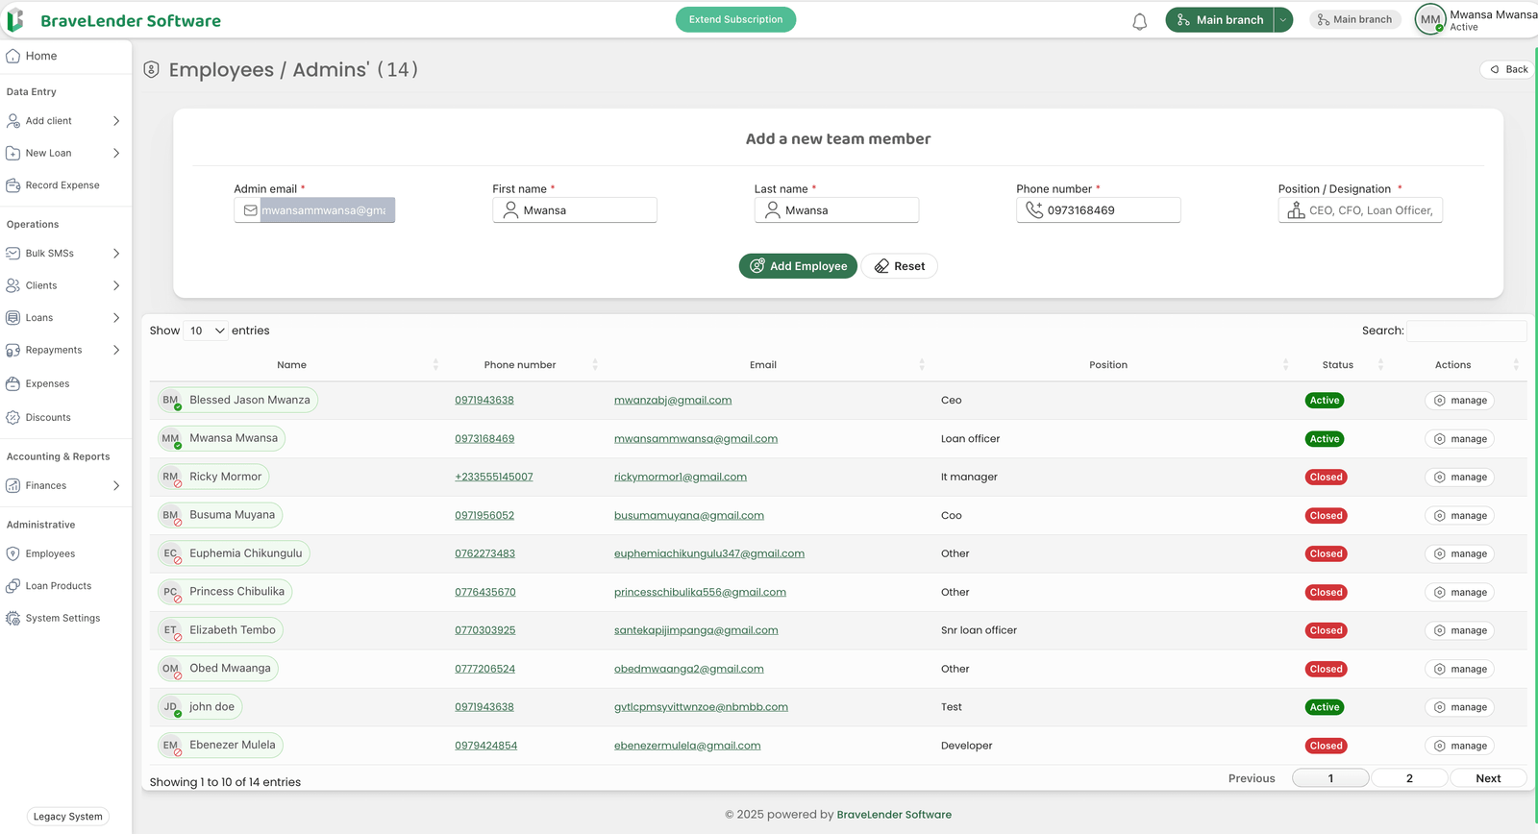Viewport: 1538px width, 834px height.
Task: Click the Reset form button
Action: (x=899, y=266)
